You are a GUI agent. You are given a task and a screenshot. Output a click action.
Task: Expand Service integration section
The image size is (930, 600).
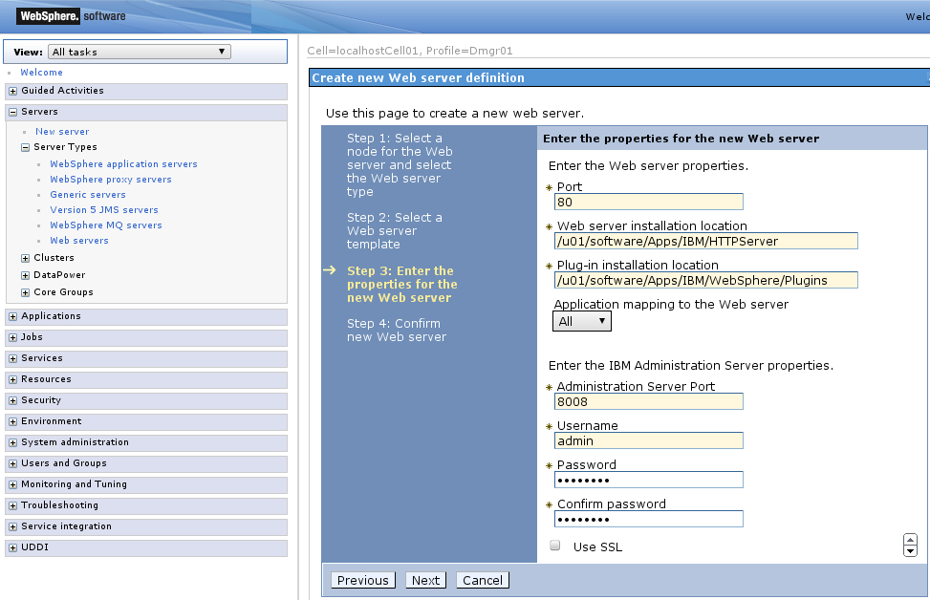[x=13, y=527]
